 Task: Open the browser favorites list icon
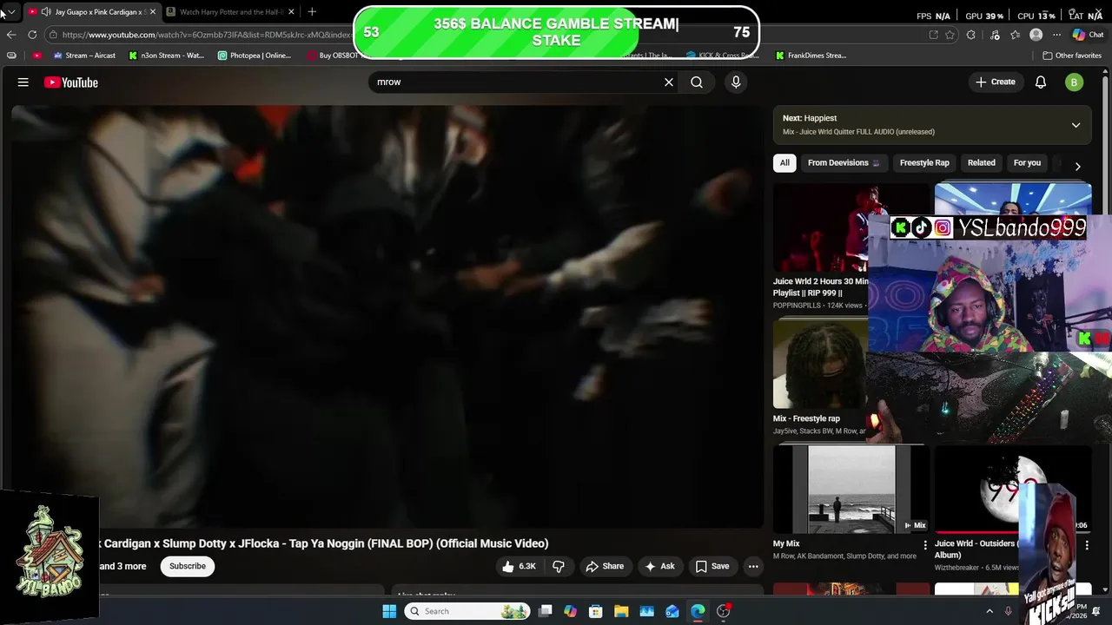(1015, 35)
